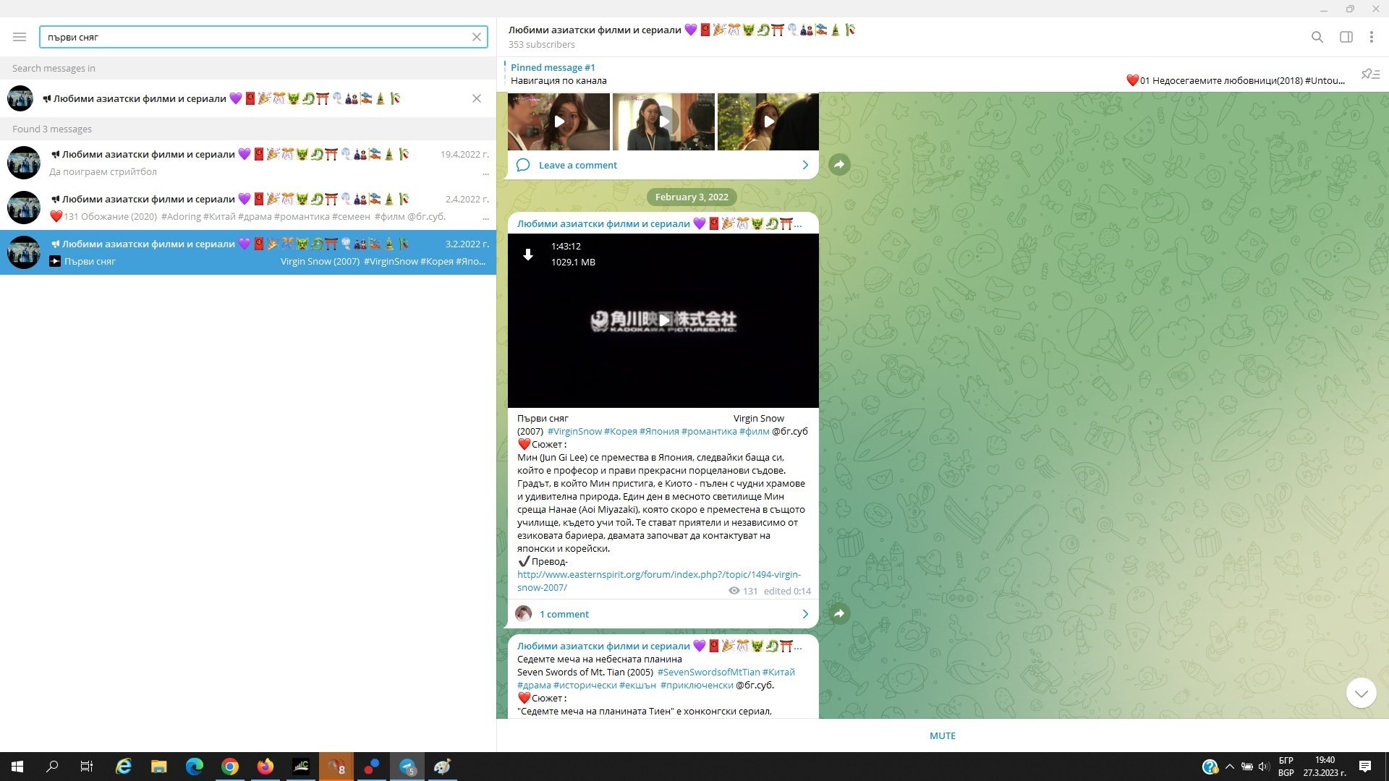Open Google Chrome from the taskbar
This screenshot has width=1389, height=781.
230,767
